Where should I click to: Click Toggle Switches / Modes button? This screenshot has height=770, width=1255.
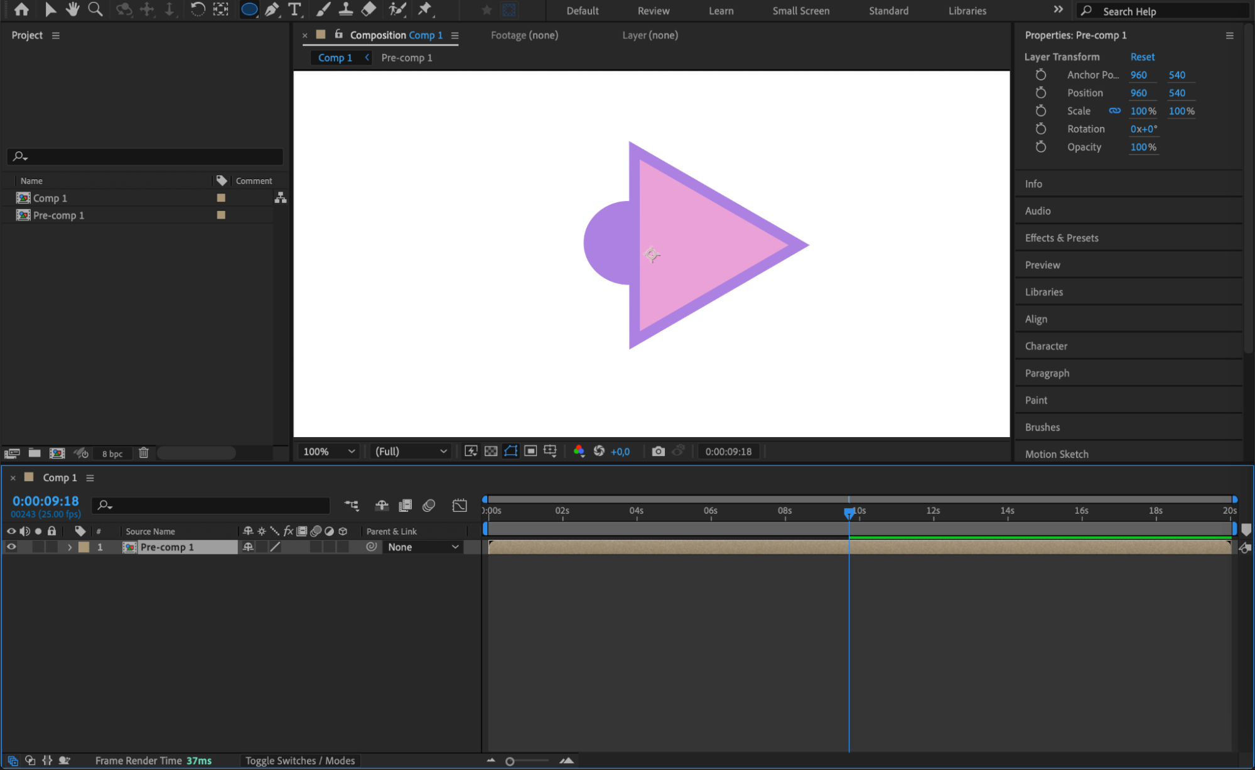tap(299, 761)
